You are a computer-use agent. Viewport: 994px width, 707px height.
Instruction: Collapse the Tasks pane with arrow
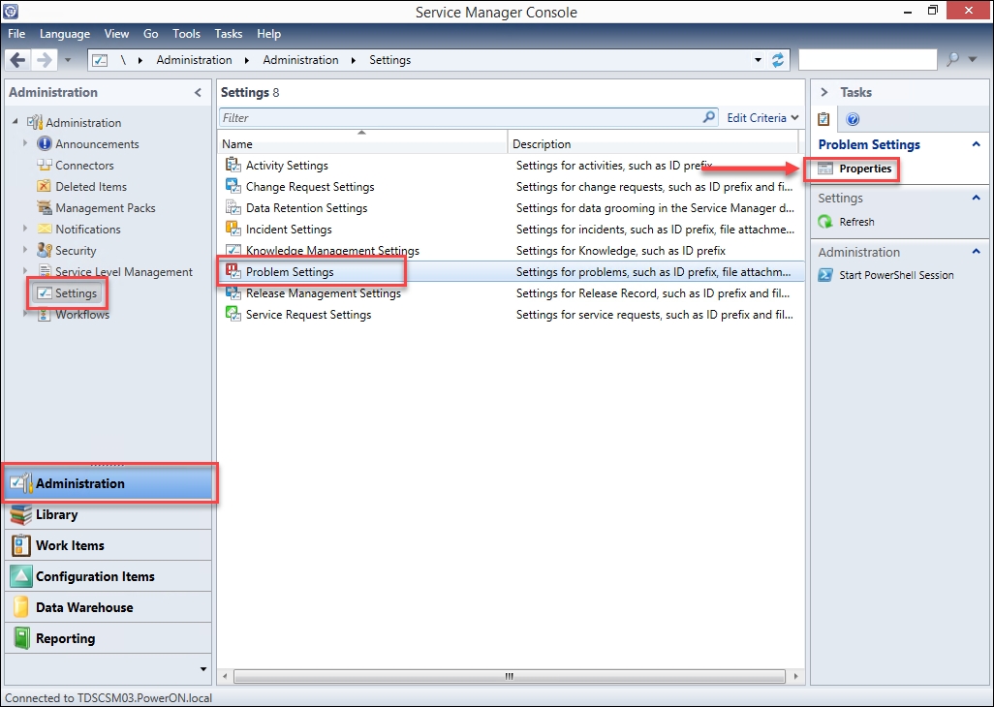pos(824,93)
